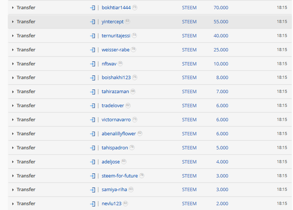Click incoming transfer icon beside samiya-riha
This screenshot has width=293, height=210.
coord(92,190)
